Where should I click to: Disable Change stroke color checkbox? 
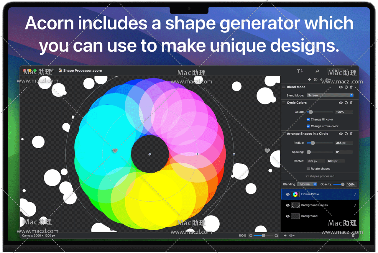(x=308, y=126)
